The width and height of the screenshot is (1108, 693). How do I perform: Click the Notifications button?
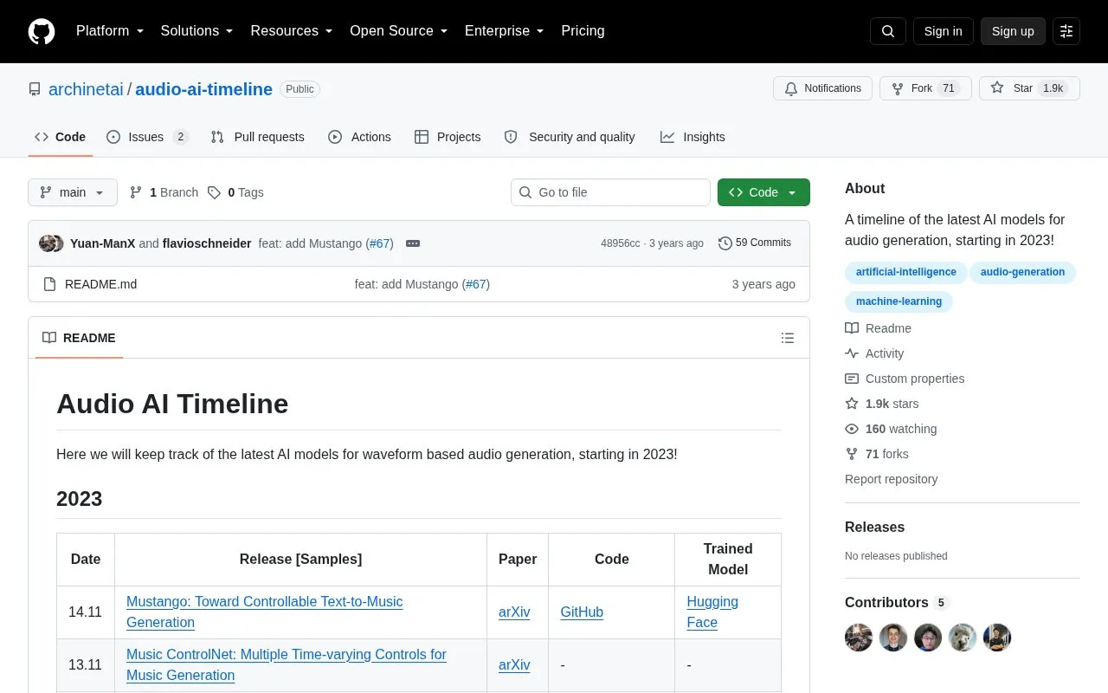point(822,88)
